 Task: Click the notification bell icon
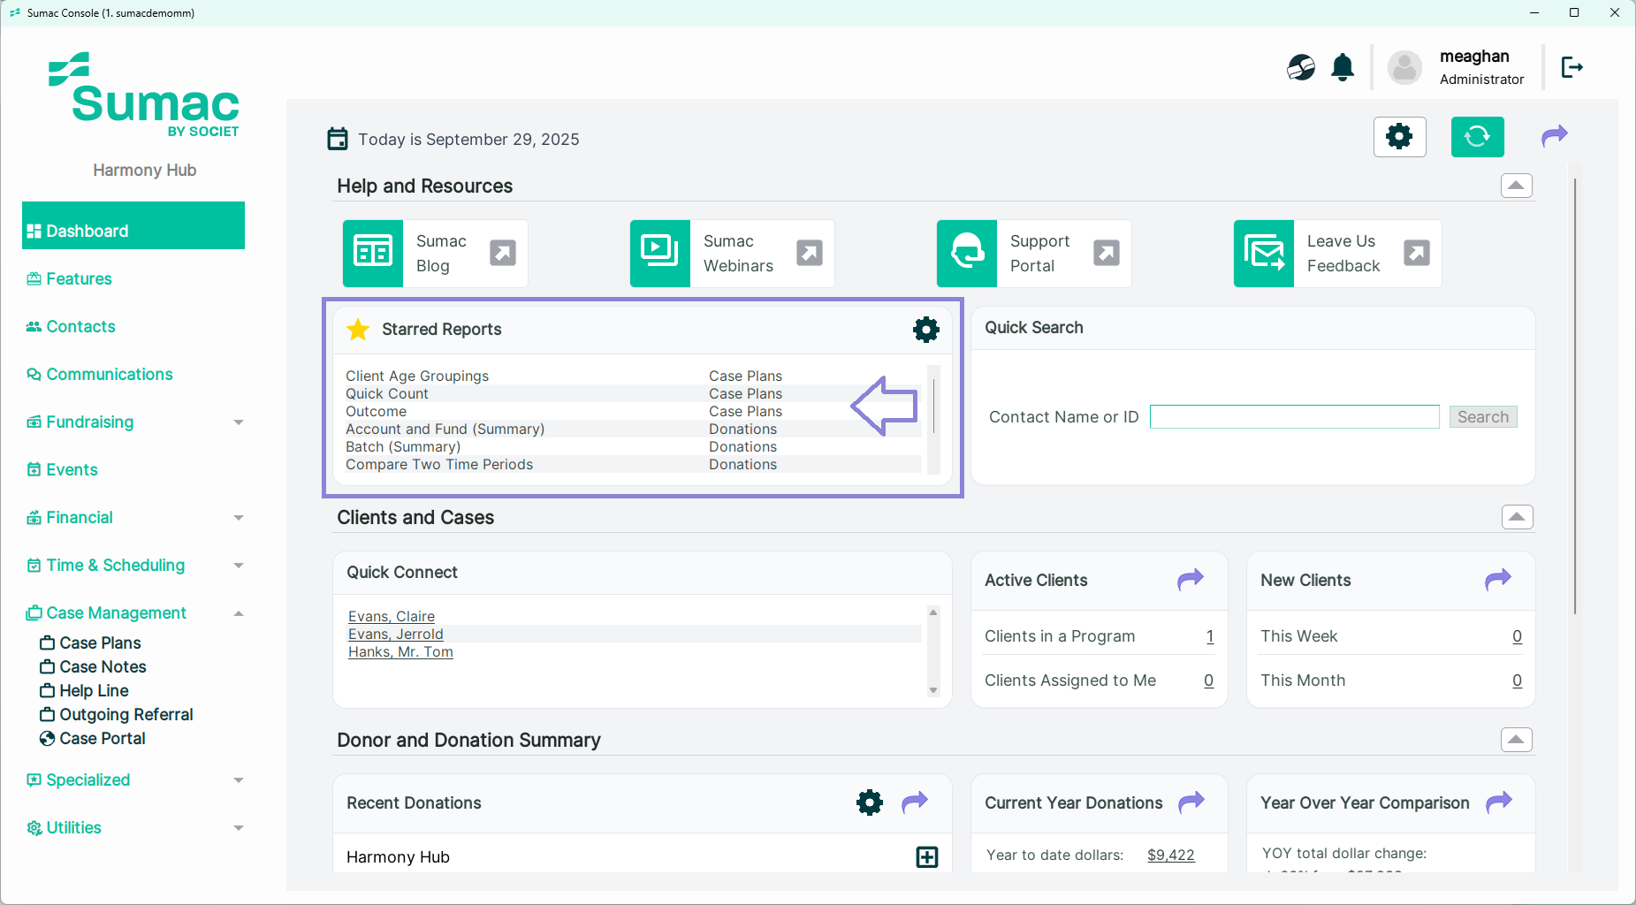coord(1343,67)
